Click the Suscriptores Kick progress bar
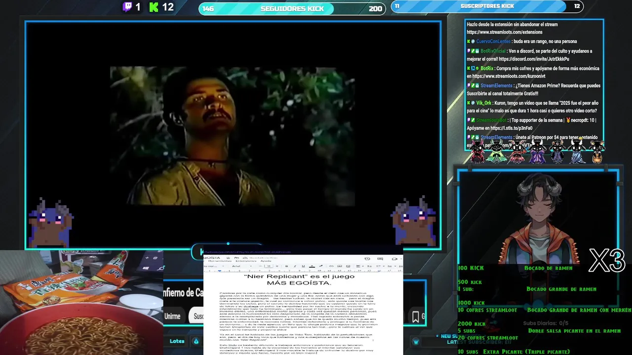The image size is (632, 355). [487, 6]
